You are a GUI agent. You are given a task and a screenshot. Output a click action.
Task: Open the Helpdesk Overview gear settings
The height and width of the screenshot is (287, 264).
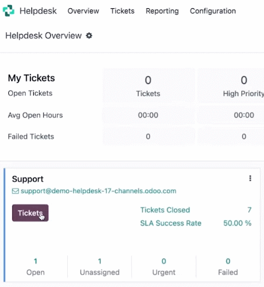point(89,36)
